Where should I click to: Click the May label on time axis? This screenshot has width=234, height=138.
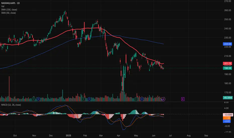(136, 135)
